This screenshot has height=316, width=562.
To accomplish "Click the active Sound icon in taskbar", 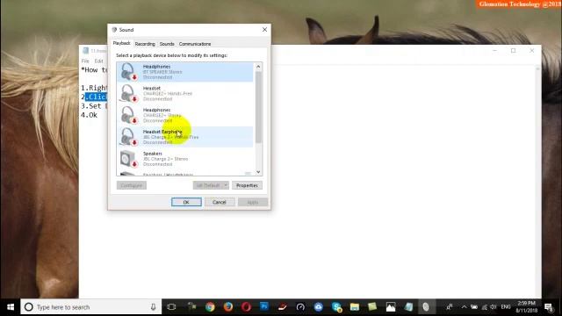I will tap(426, 307).
